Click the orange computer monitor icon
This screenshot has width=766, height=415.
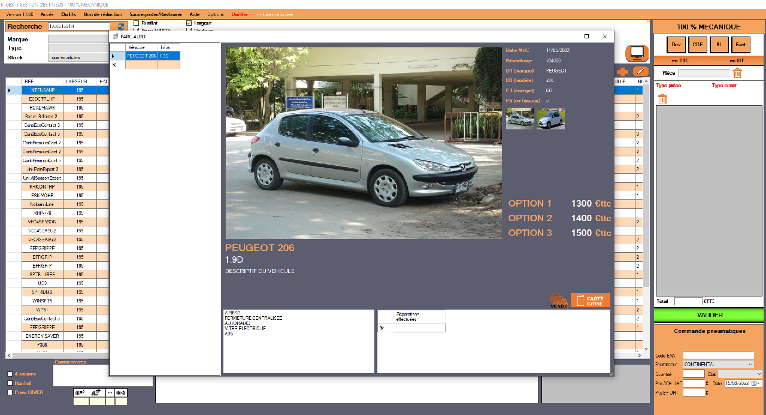coord(637,53)
